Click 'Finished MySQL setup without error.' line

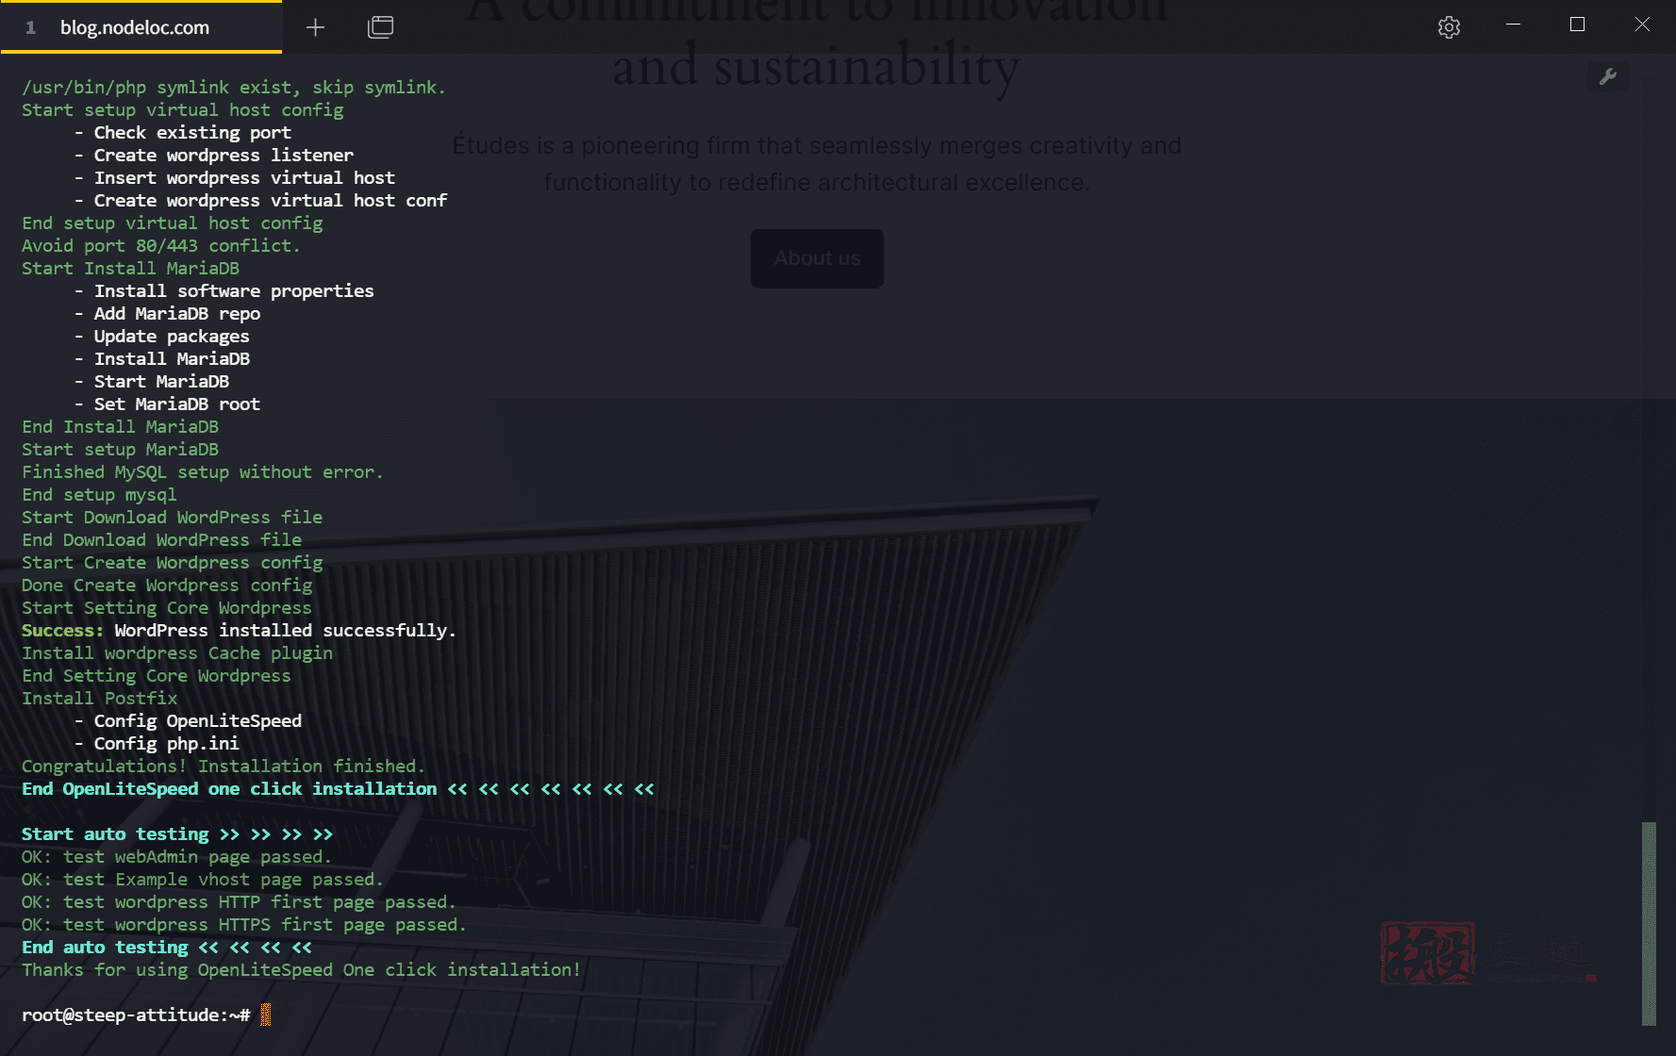point(203,471)
